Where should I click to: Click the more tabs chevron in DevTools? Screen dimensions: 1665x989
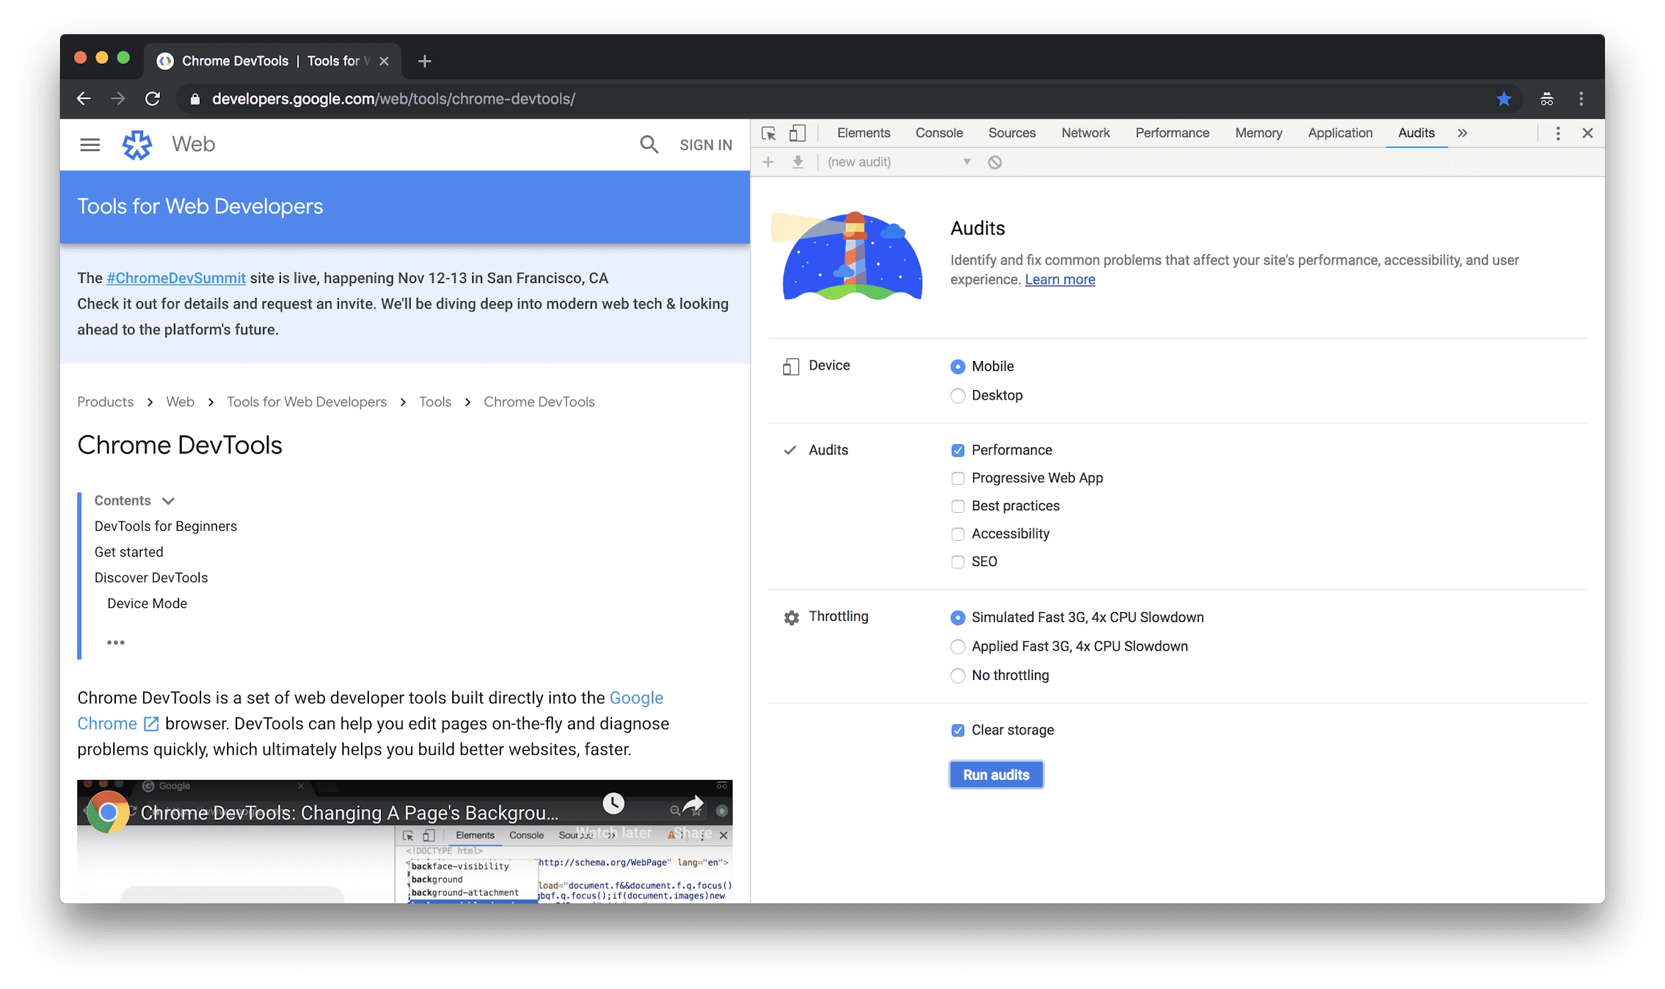[x=1463, y=132]
